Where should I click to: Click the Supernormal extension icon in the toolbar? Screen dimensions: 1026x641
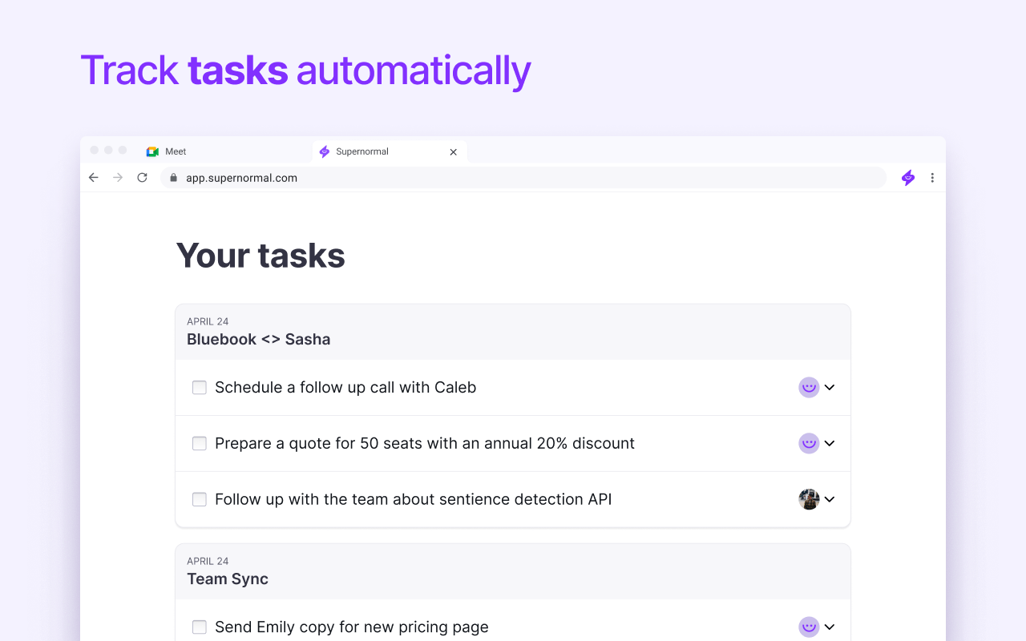(907, 177)
